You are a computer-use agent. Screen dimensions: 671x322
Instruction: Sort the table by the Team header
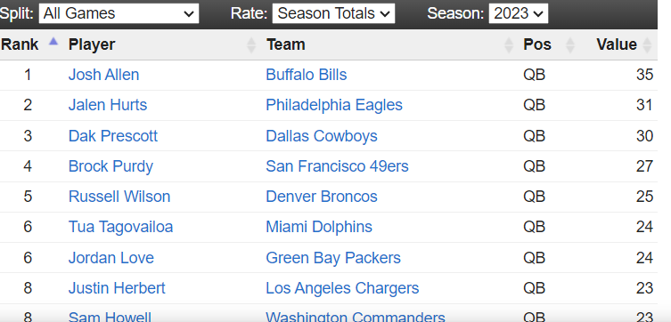285,44
